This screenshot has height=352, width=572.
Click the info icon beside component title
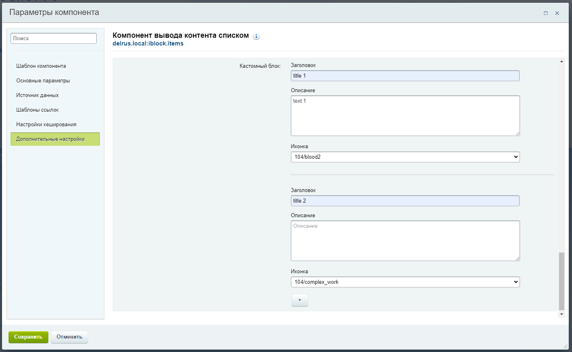tap(256, 36)
